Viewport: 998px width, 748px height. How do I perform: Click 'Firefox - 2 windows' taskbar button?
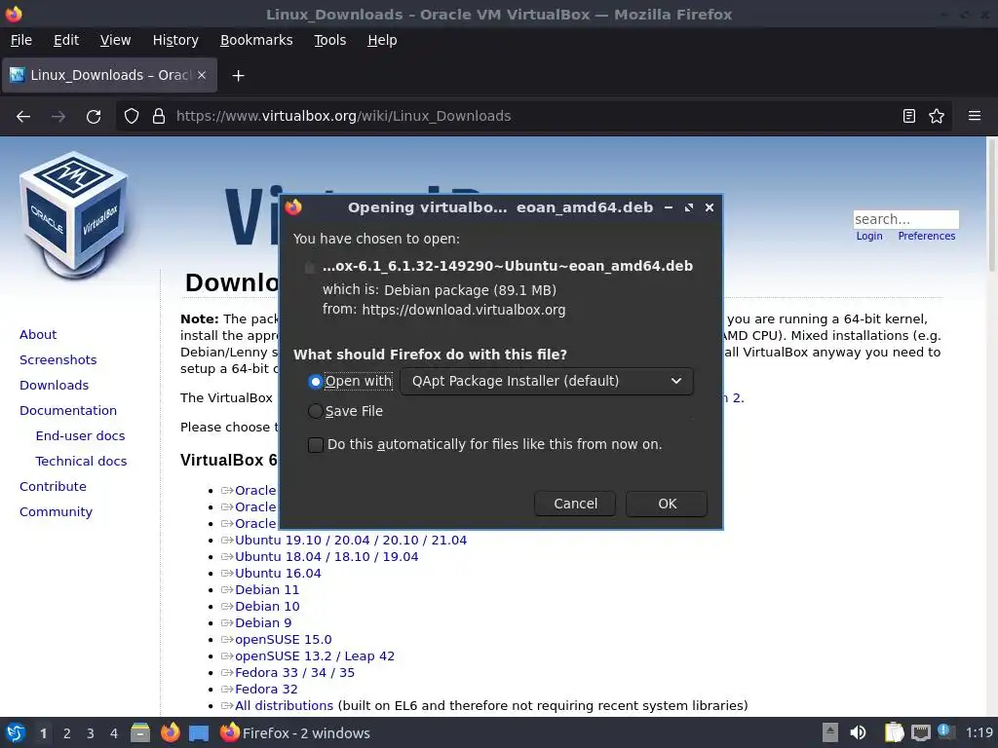coord(294,732)
